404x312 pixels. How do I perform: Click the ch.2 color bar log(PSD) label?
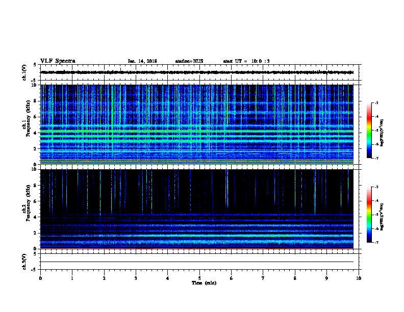(x=382, y=217)
